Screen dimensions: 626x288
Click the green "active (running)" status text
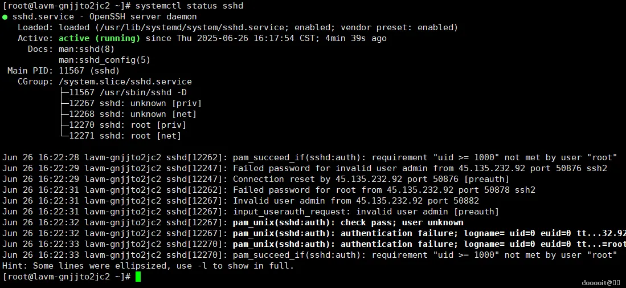(99, 38)
